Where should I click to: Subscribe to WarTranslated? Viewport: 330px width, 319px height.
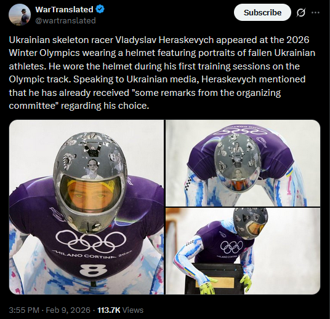(x=262, y=13)
